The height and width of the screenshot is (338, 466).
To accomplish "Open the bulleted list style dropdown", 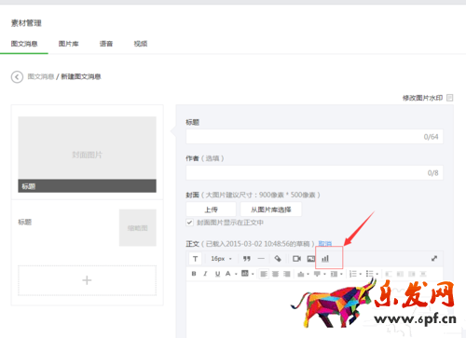I will point(377,274).
